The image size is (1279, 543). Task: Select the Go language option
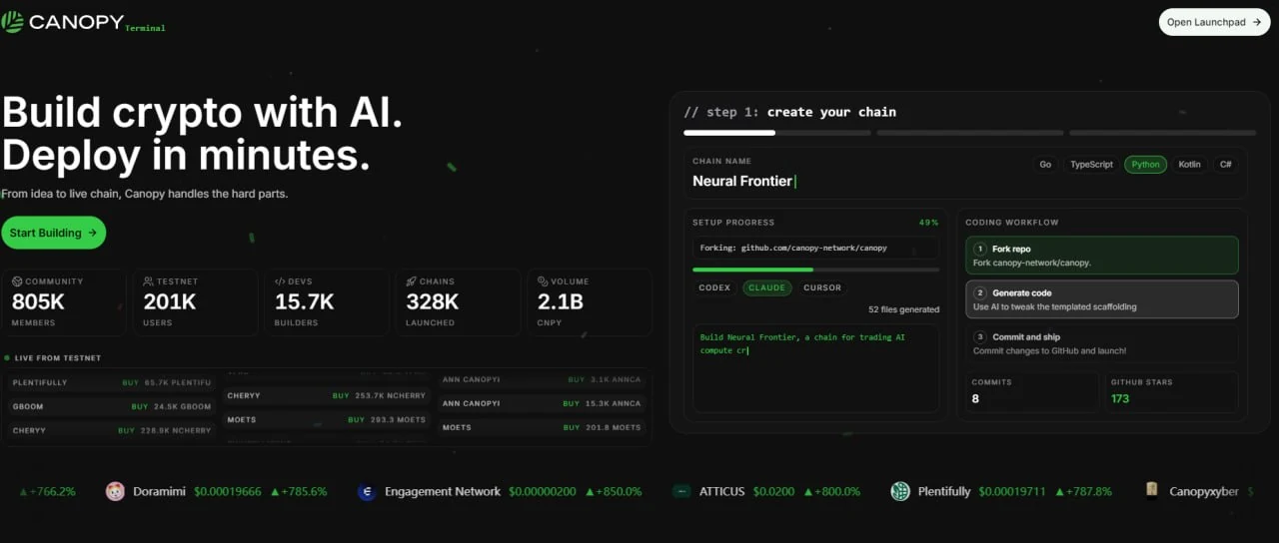point(1045,165)
